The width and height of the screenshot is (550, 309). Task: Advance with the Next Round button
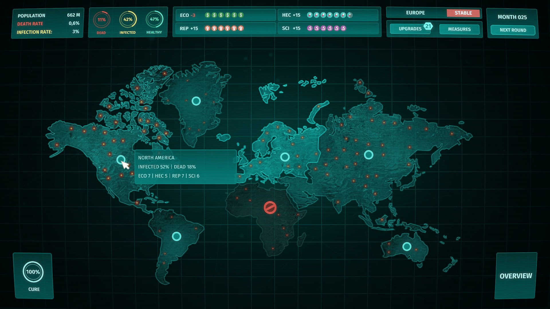coord(513,30)
